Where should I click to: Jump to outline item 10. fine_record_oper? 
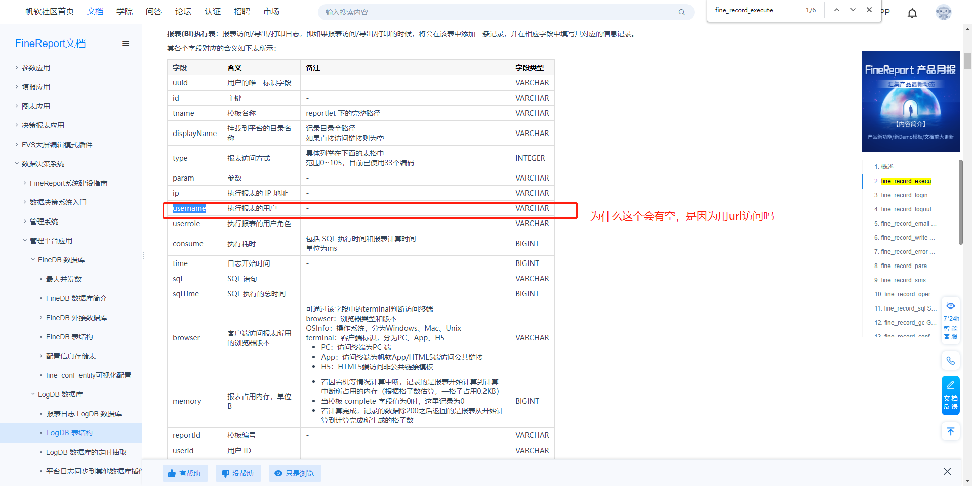906,294
